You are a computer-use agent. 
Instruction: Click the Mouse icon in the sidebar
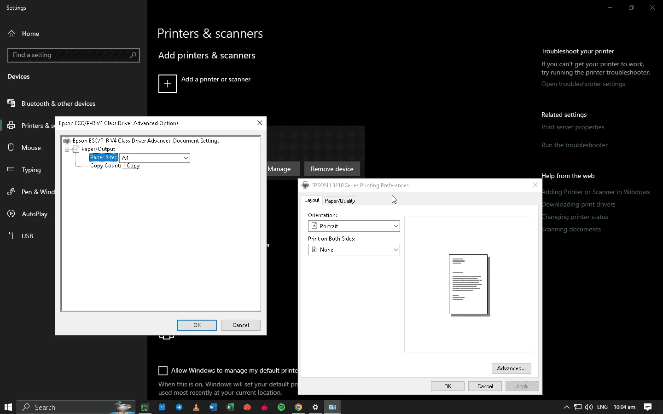(12, 148)
